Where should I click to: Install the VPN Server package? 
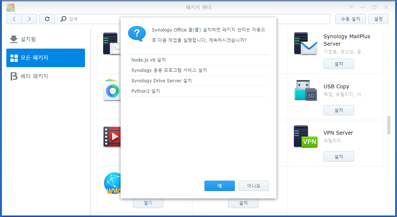338,157
